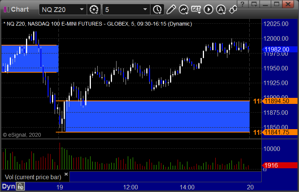
Task: Select the drawing tools pencil icon
Action: 171,9
